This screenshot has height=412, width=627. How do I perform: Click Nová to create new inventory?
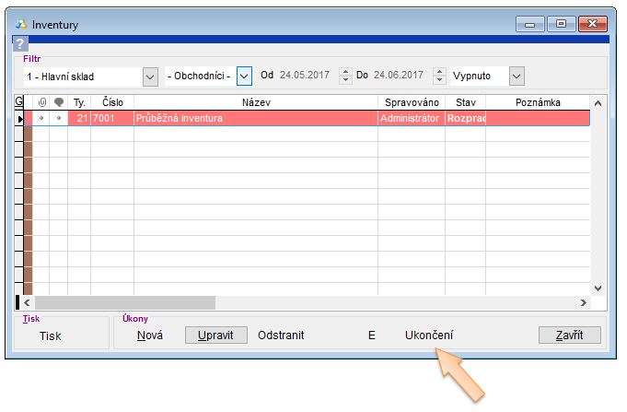[150, 335]
